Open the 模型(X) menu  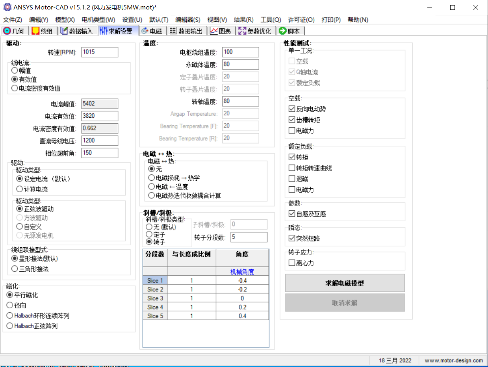click(x=65, y=20)
